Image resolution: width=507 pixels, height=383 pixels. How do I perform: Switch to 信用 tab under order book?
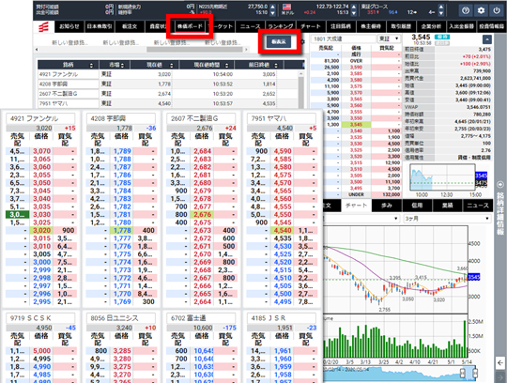(417, 206)
